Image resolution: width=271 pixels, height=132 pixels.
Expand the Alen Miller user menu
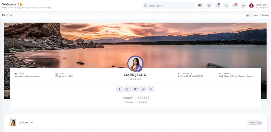pos(259,6)
